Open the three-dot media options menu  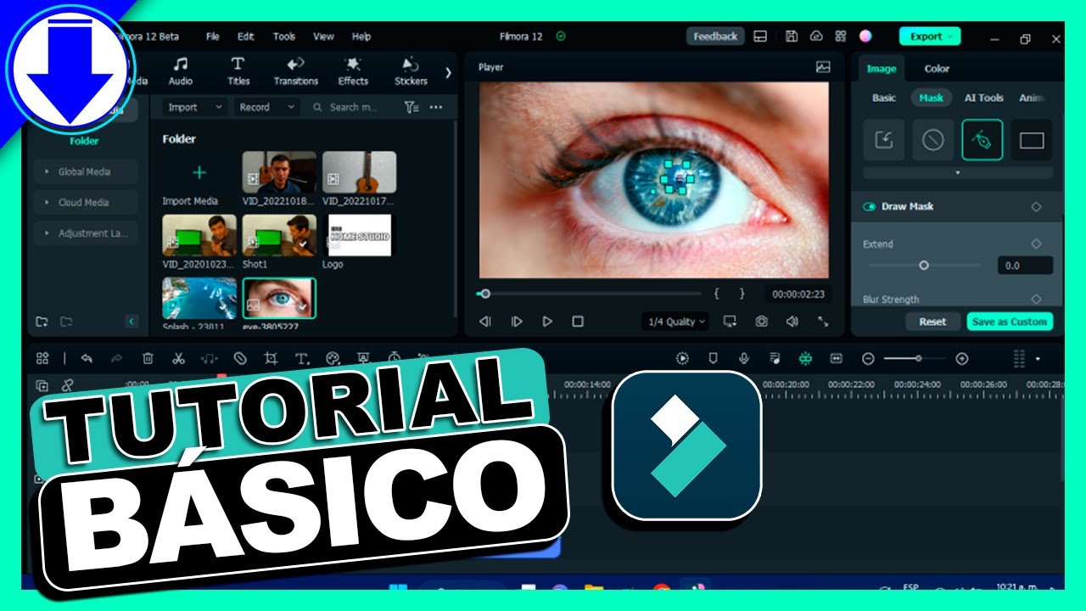point(436,107)
